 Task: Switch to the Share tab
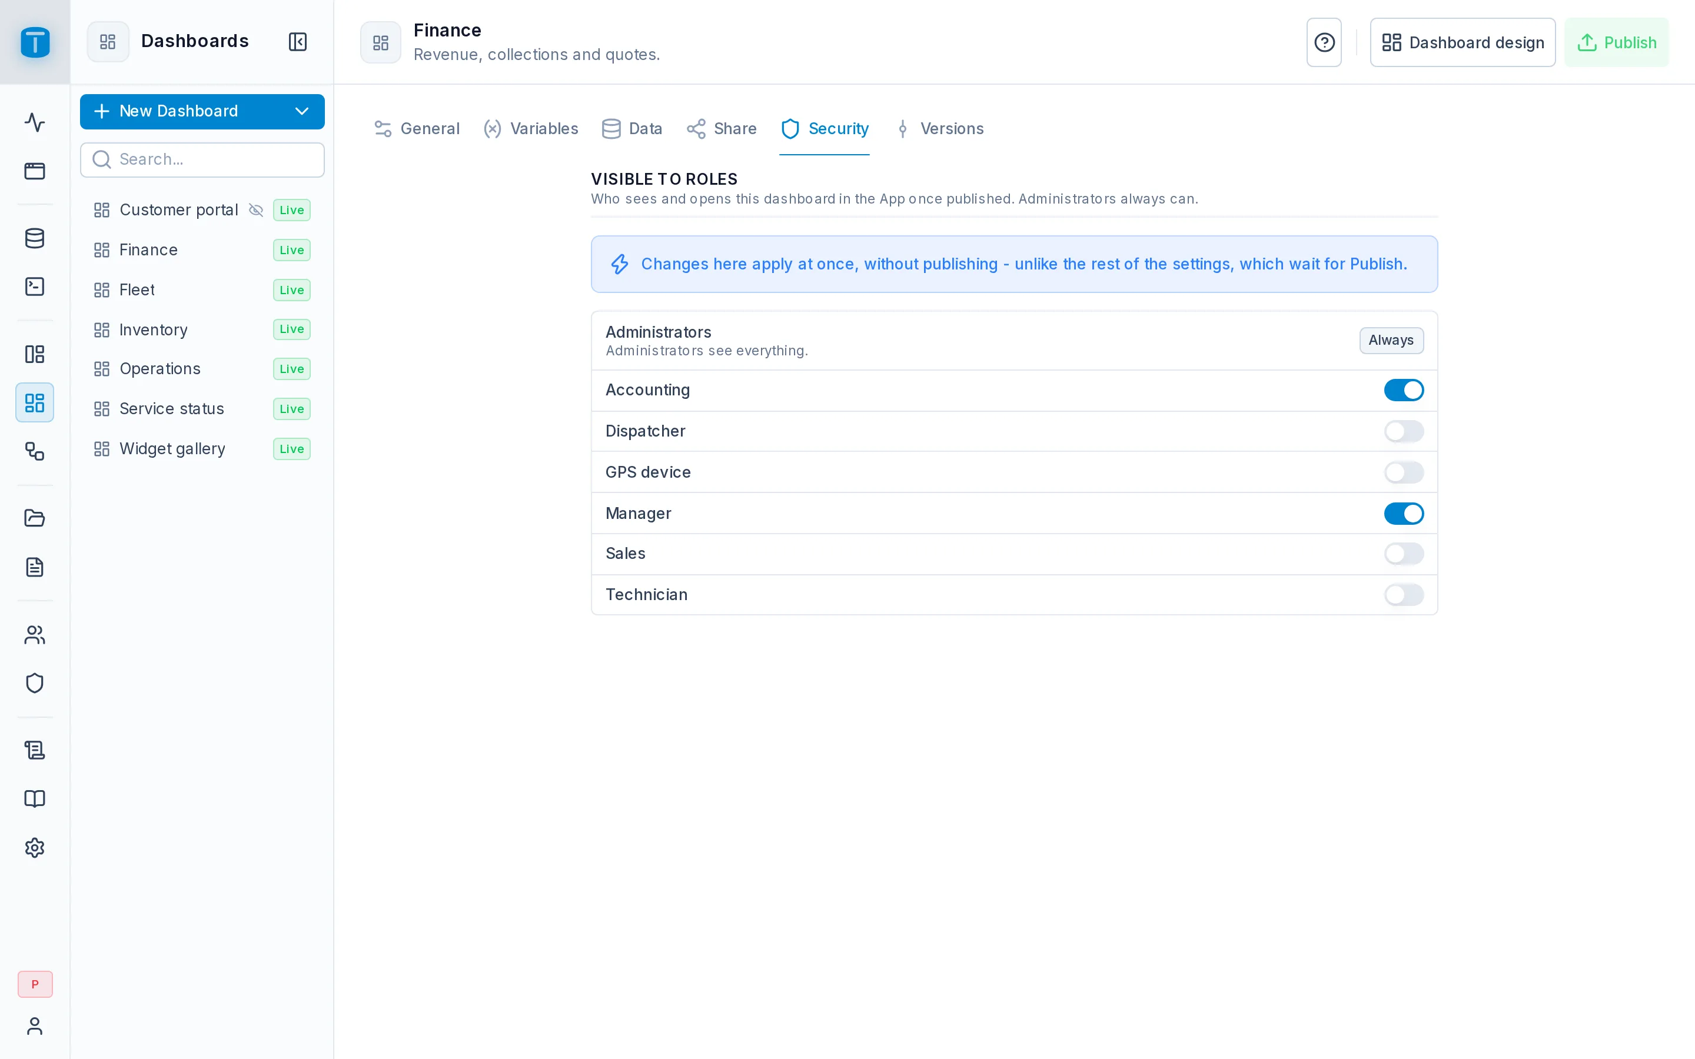[722, 129]
